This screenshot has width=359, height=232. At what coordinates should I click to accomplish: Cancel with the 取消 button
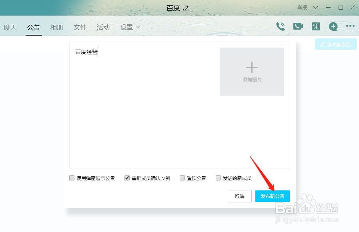[x=239, y=196]
